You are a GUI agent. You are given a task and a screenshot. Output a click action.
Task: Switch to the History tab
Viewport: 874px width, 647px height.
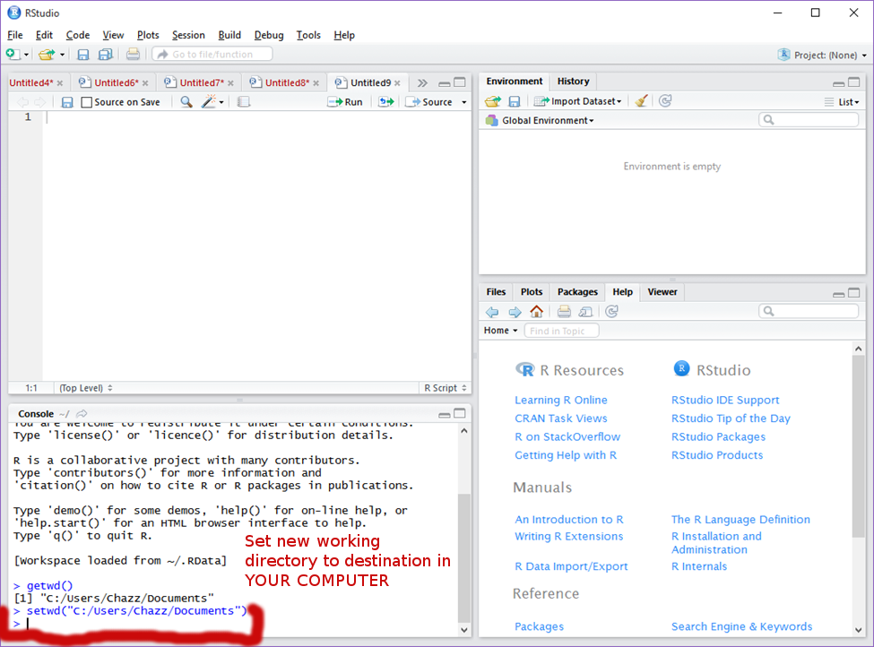573,82
